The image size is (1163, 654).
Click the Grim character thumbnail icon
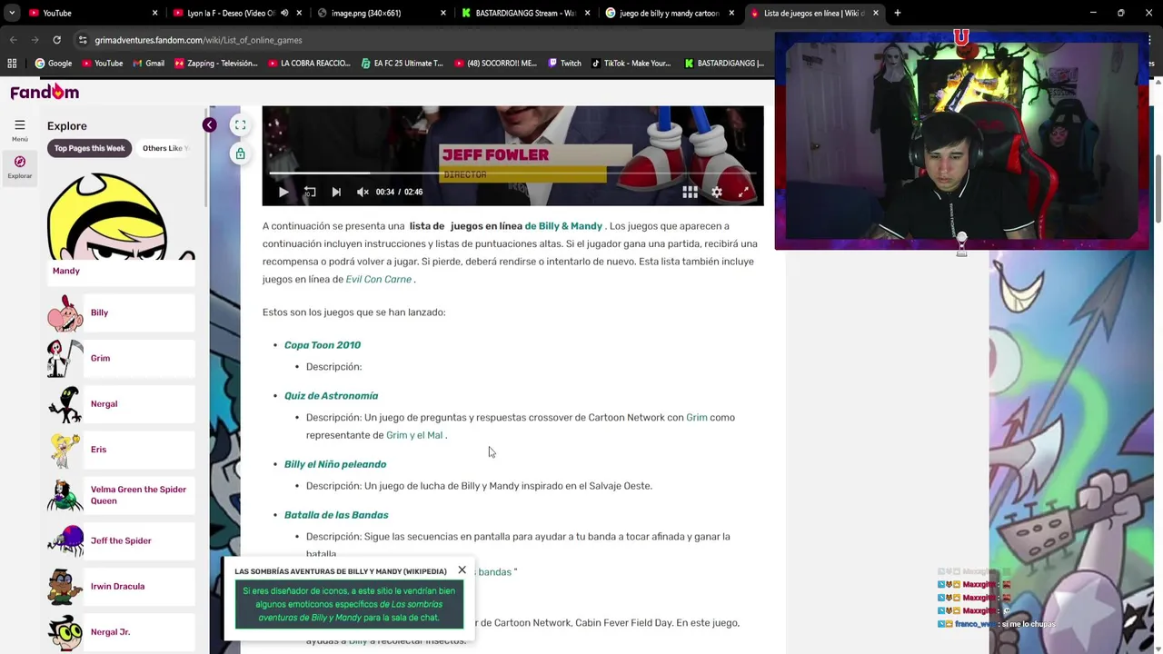tap(65, 358)
